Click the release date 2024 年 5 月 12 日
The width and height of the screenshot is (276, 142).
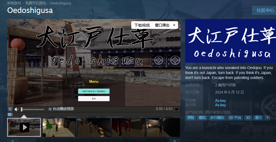click(229, 92)
